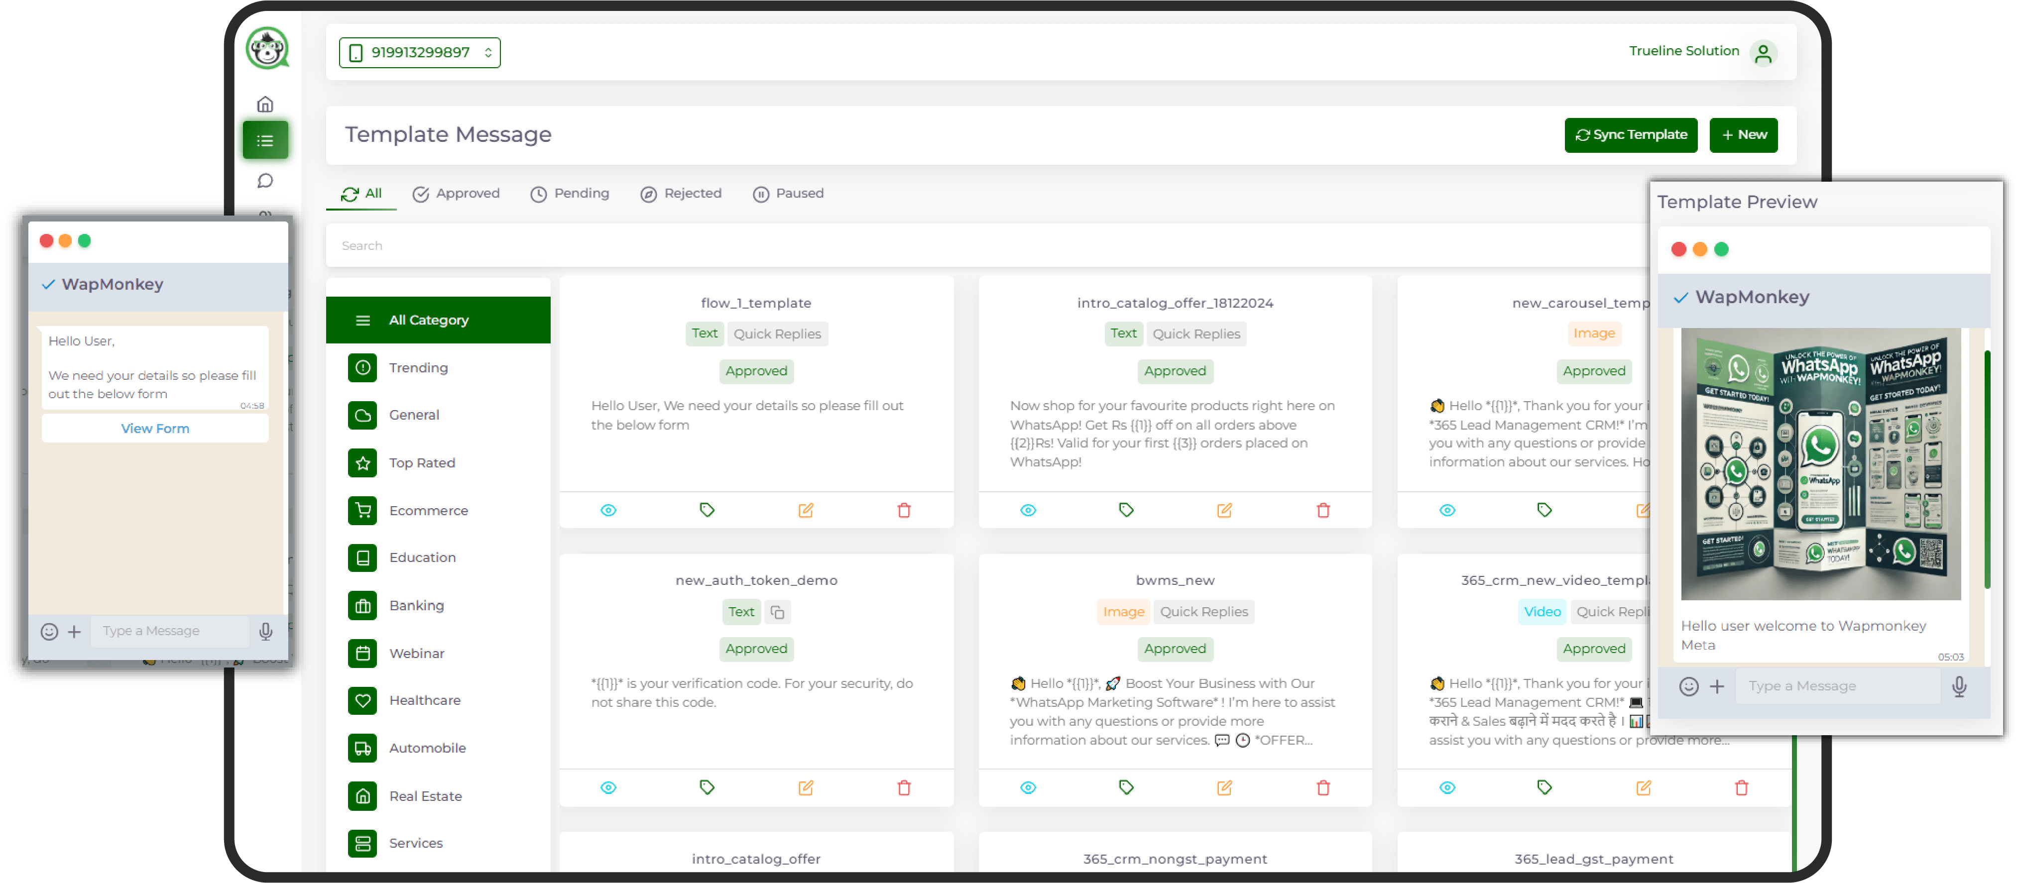Preview flow_1_template with the eye icon
The width and height of the screenshot is (2018, 883).
tap(609, 510)
